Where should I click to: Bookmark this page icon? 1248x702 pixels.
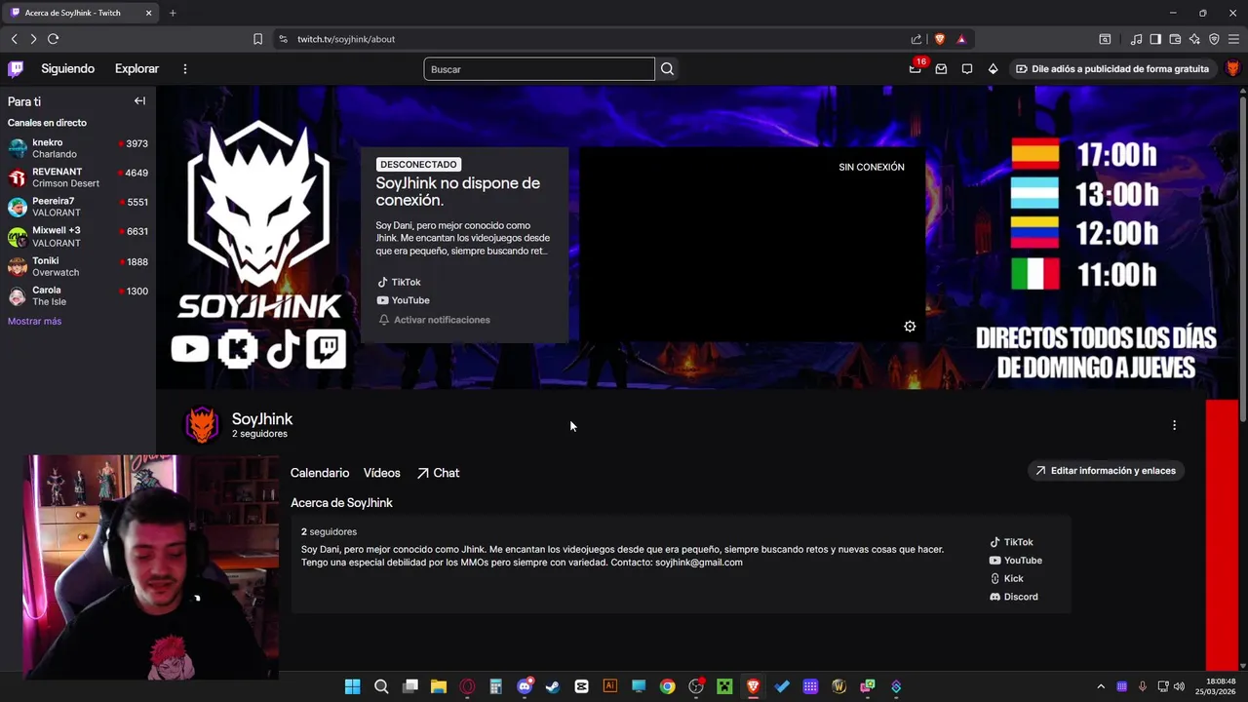click(x=257, y=39)
